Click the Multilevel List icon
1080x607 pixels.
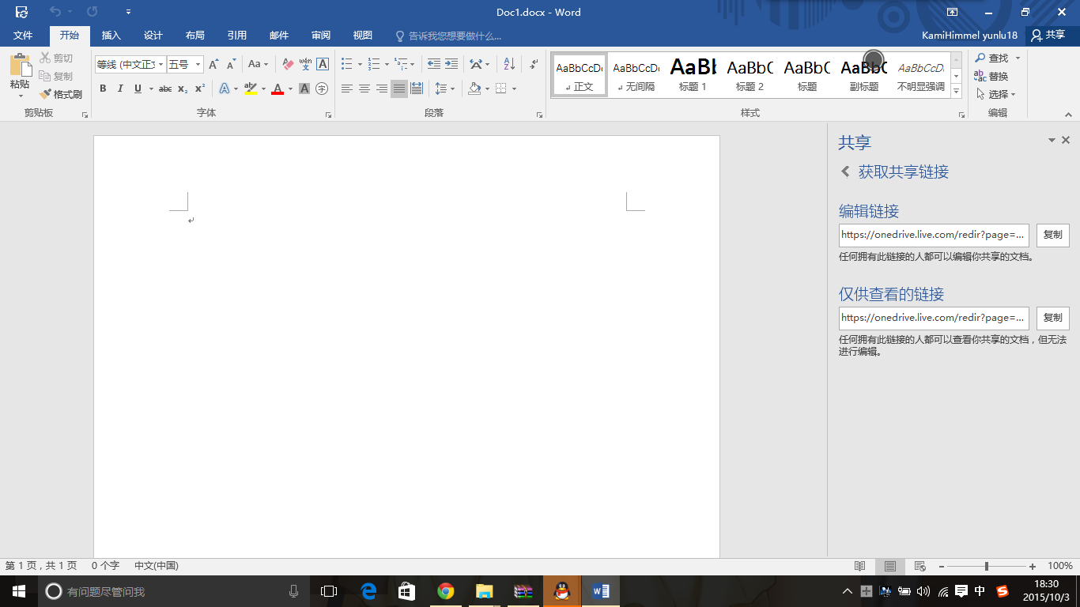coord(402,64)
